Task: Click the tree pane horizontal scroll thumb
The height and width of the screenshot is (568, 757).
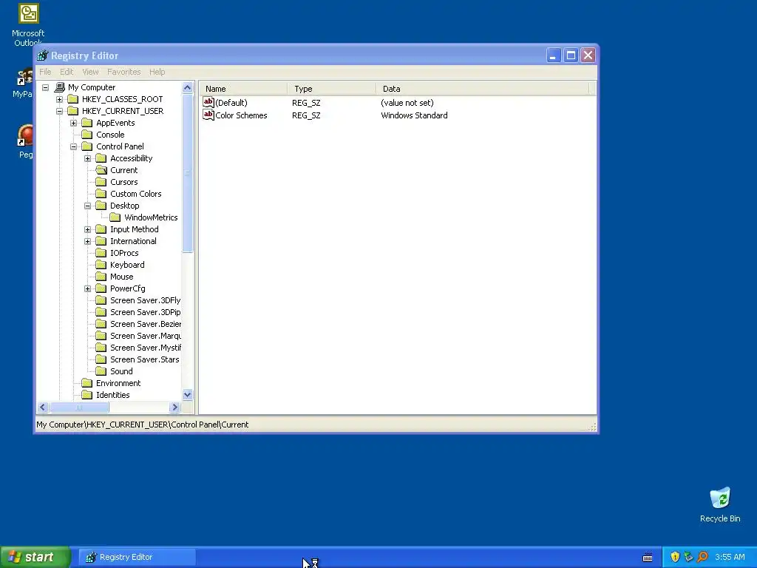Action: pyautogui.click(x=78, y=408)
